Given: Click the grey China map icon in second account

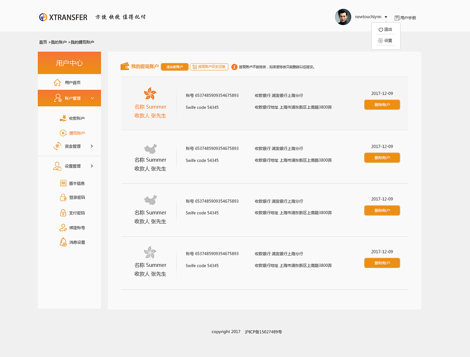Looking at the screenshot, I should pos(150,149).
